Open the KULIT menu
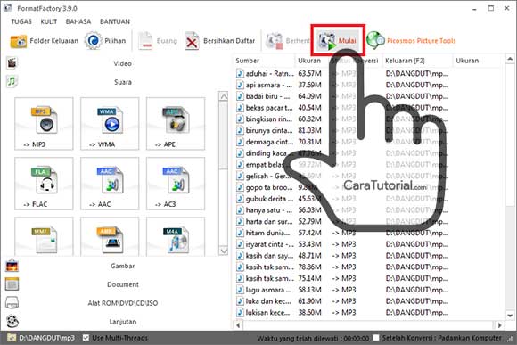 [x=49, y=21]
